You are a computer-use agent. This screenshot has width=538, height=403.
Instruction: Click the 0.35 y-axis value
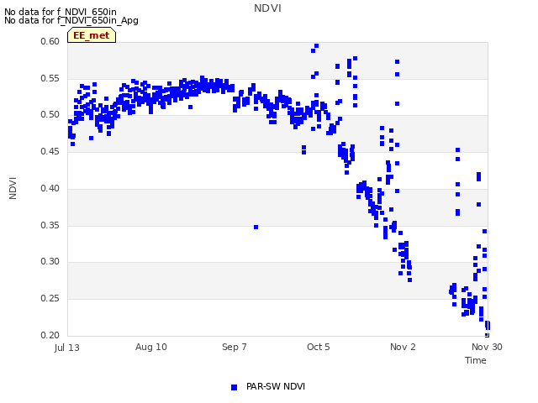(50, 226)
